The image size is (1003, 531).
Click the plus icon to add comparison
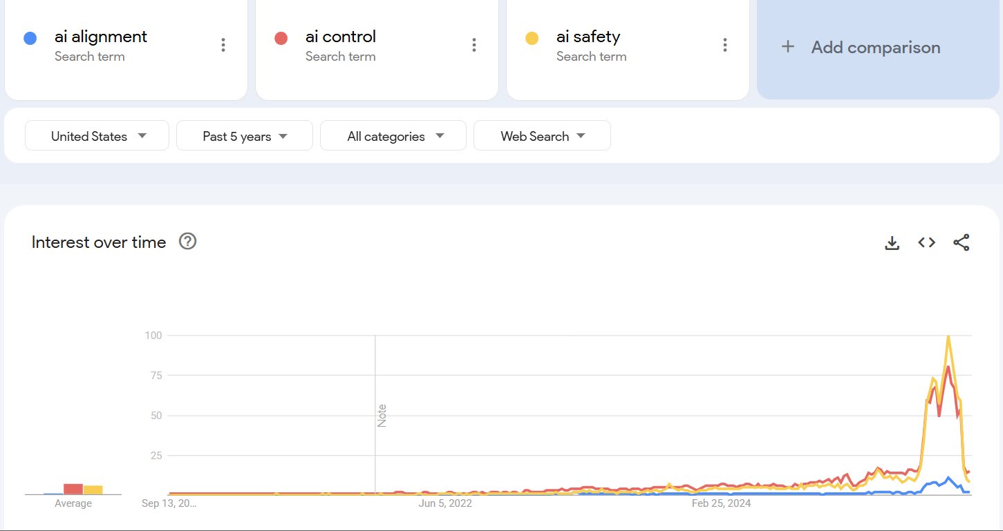787,47
